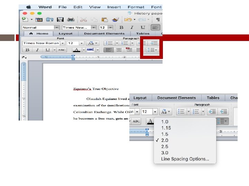Open the numbering style arrow in the enlarged ribbon
249x186 pixels.
[x=203, y=112]
